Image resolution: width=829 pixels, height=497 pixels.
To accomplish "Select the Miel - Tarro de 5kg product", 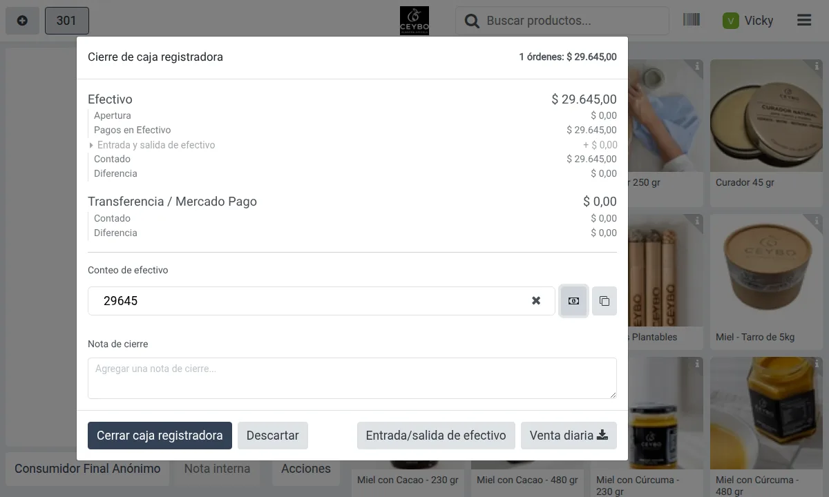I will 766,282.
